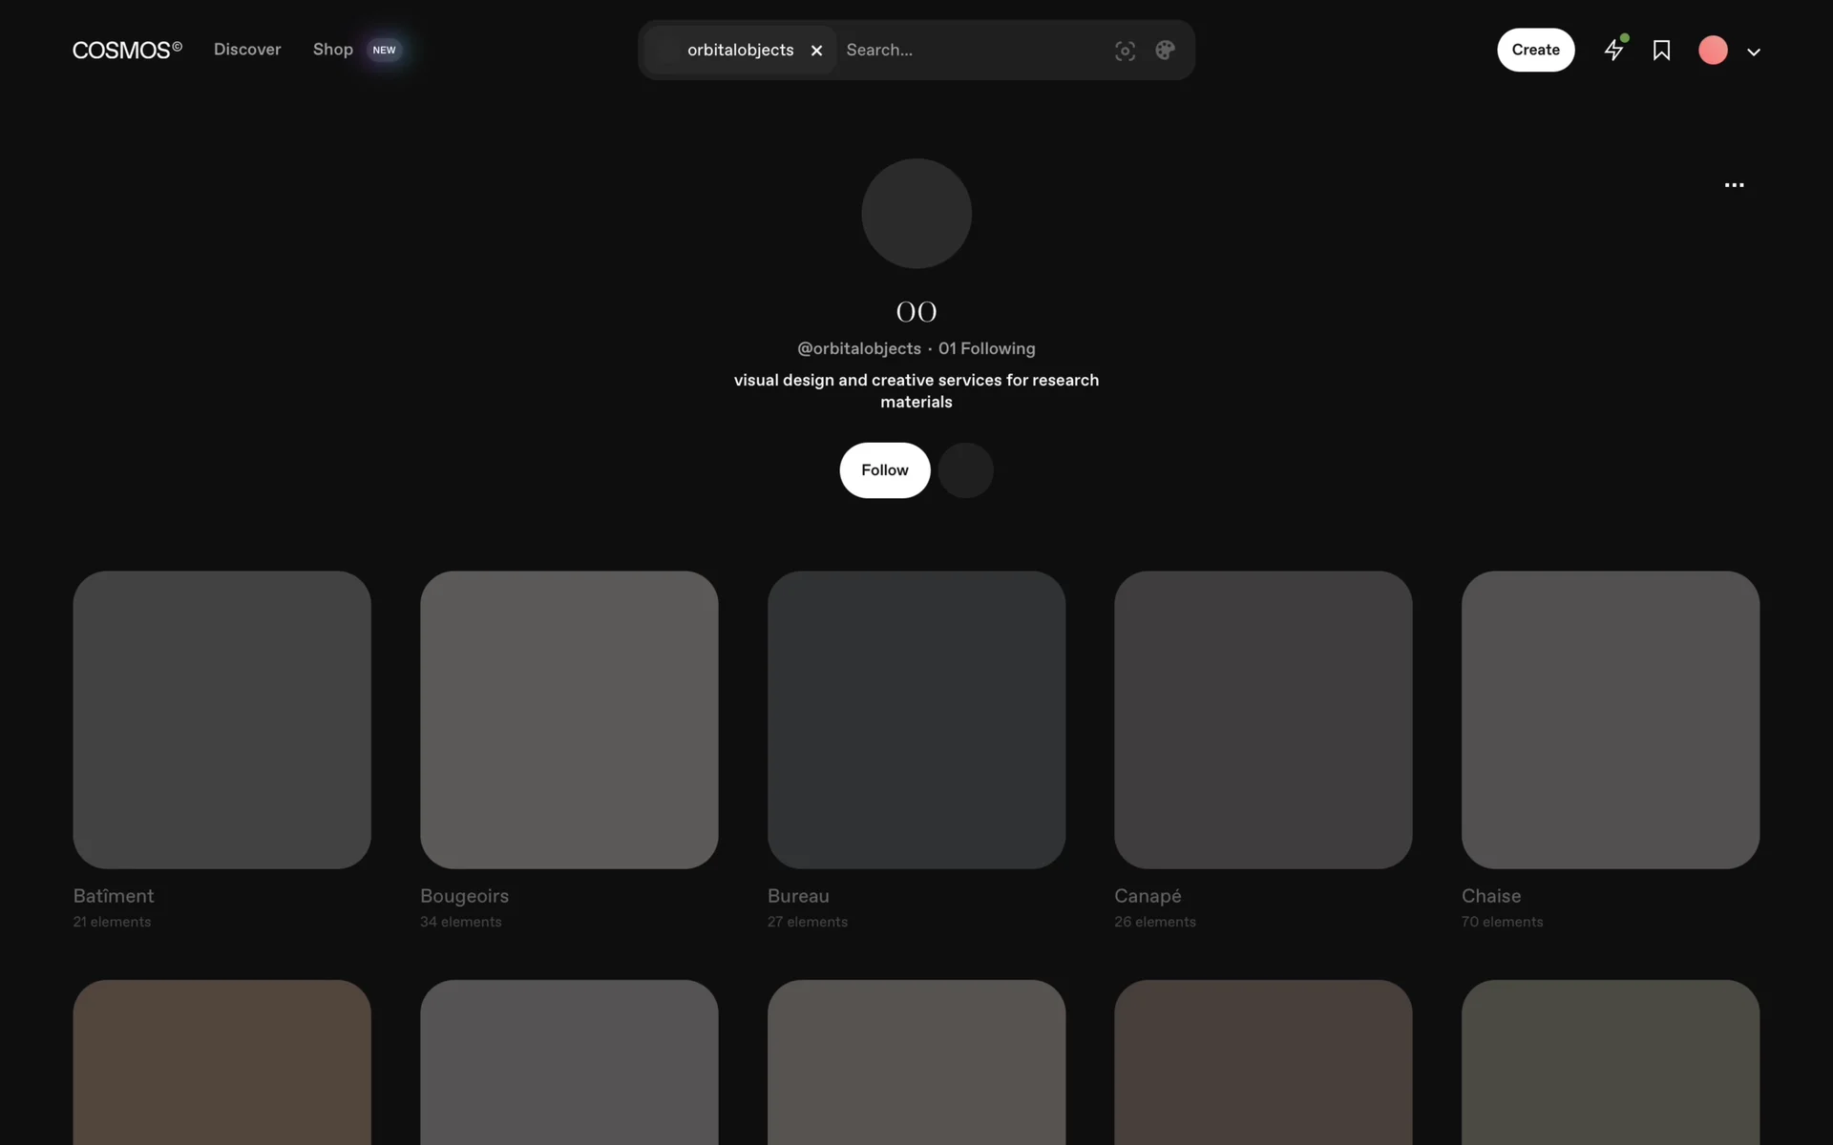The width and height of the screenshot is (1833, 1145).
Task: Open visual image search camera icon
Action: (1125, 51)
